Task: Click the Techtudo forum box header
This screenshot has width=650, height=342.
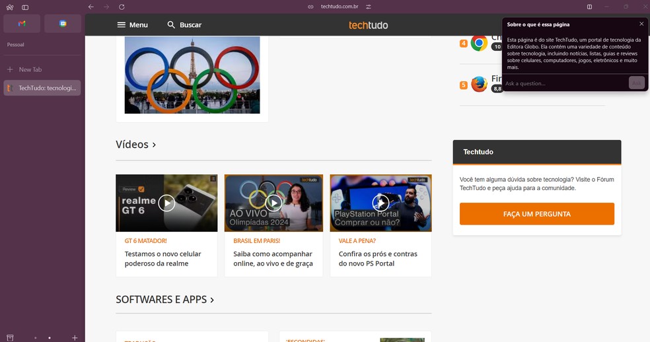Action: point(537,152)
